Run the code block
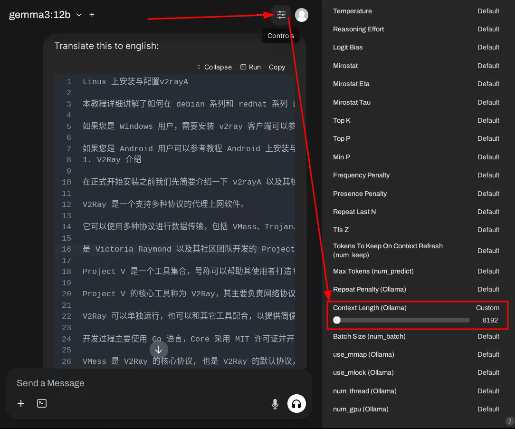 [x=250, y=67]
